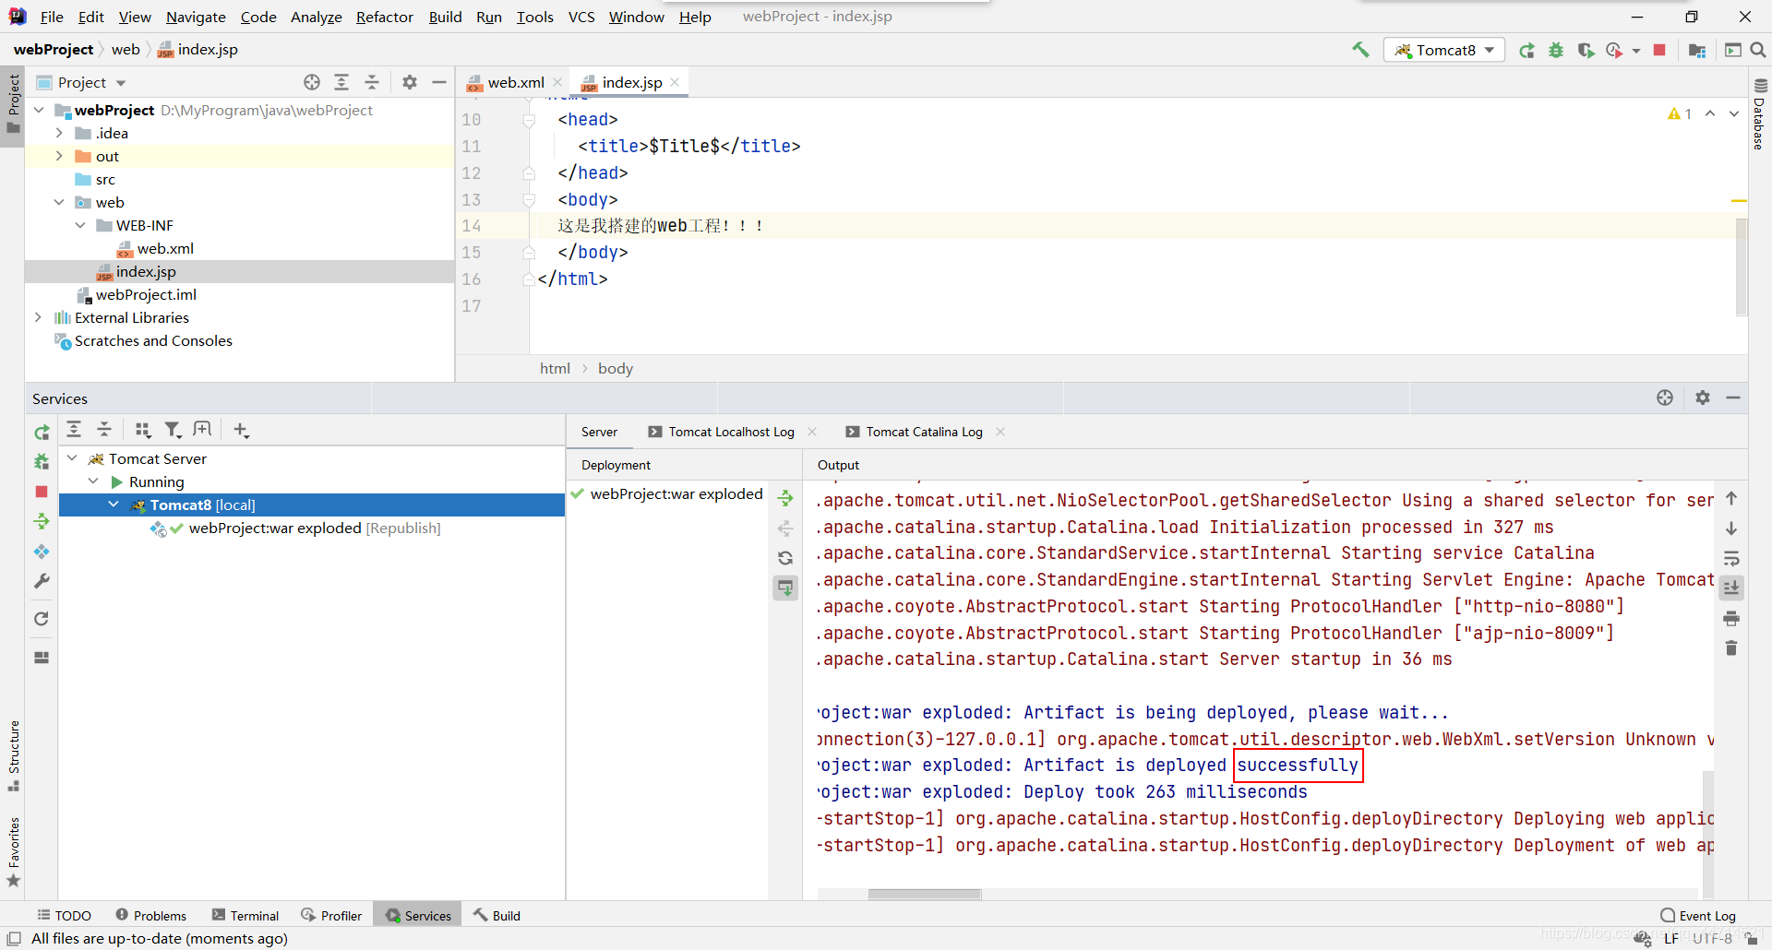Click Group By icon in Services toolbar
The image size is (1772, 950).
point(142,430)
